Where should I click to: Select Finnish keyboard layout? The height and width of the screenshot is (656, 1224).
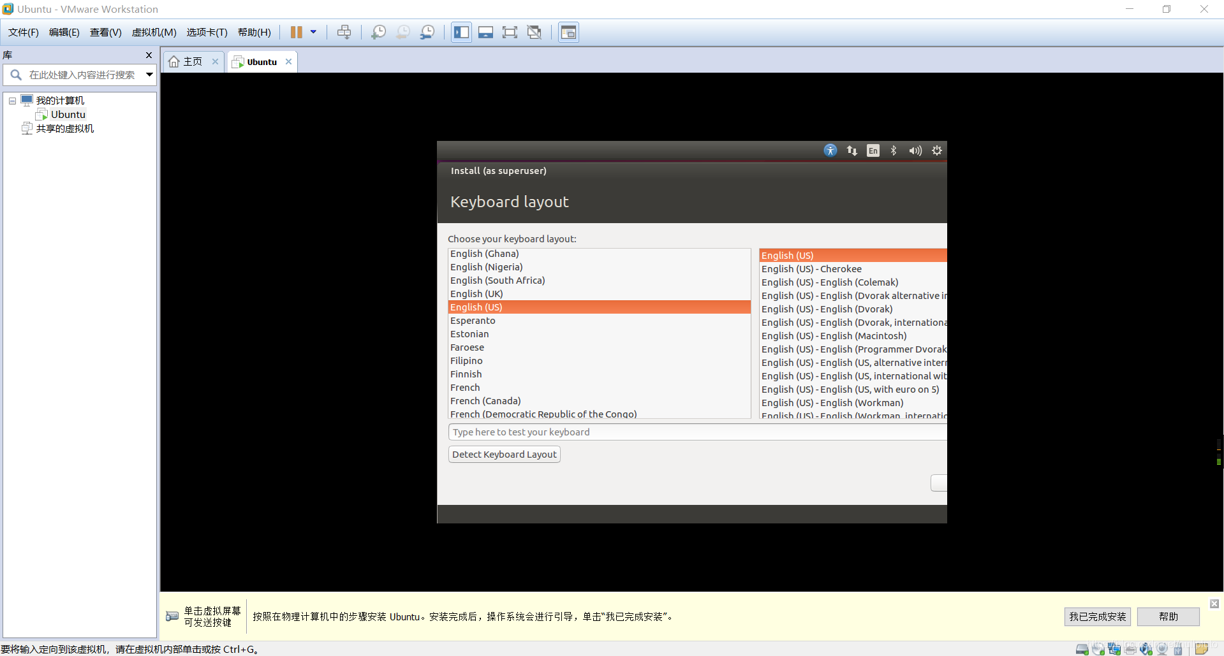click(600, 374)
